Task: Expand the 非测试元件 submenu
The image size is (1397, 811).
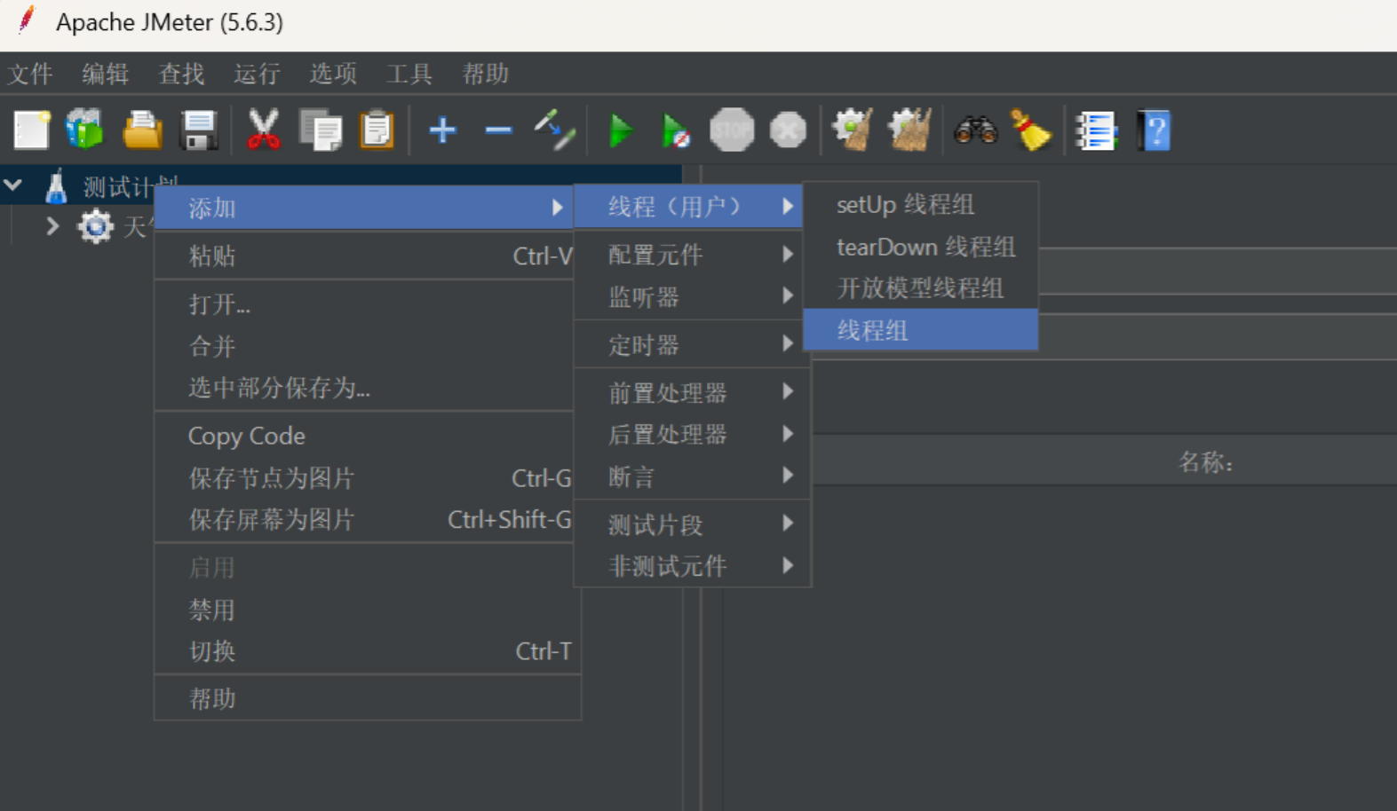Action: pos(693,566)
